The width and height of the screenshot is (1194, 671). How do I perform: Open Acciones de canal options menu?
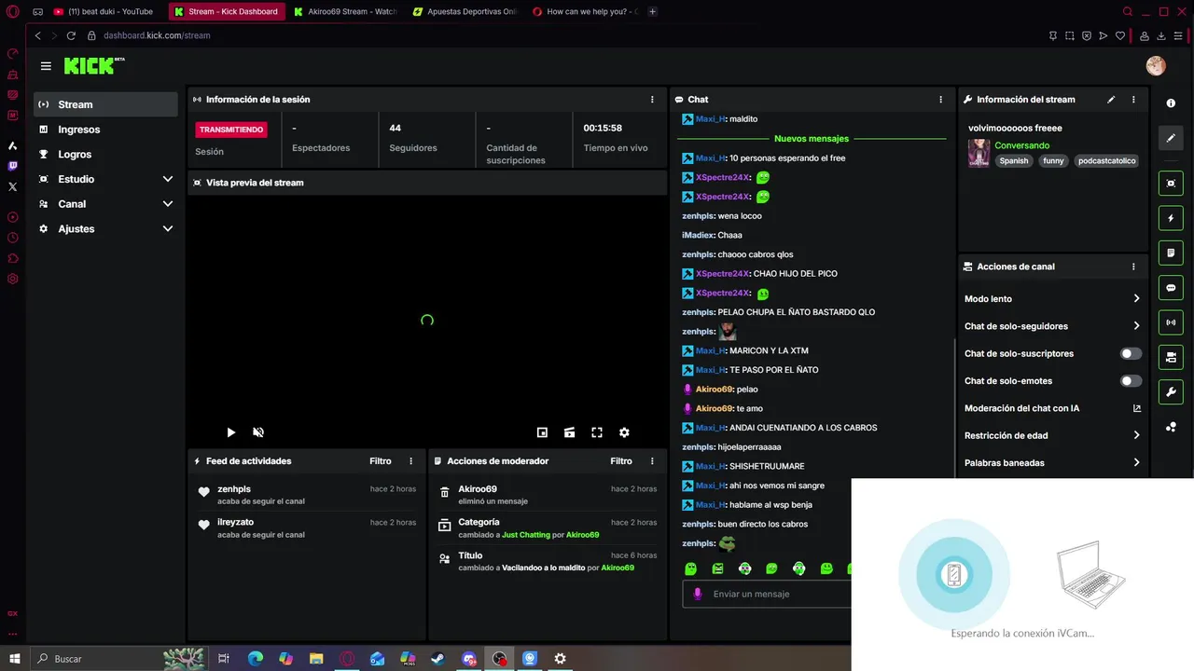point(1133,267)
